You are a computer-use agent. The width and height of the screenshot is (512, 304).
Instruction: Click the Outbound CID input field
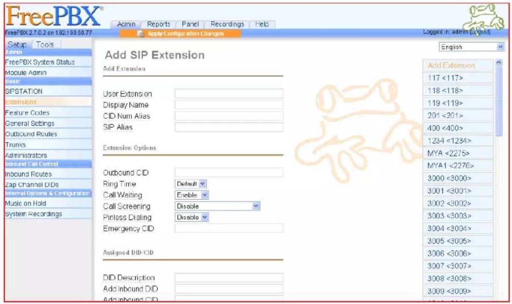coord(229,172)
